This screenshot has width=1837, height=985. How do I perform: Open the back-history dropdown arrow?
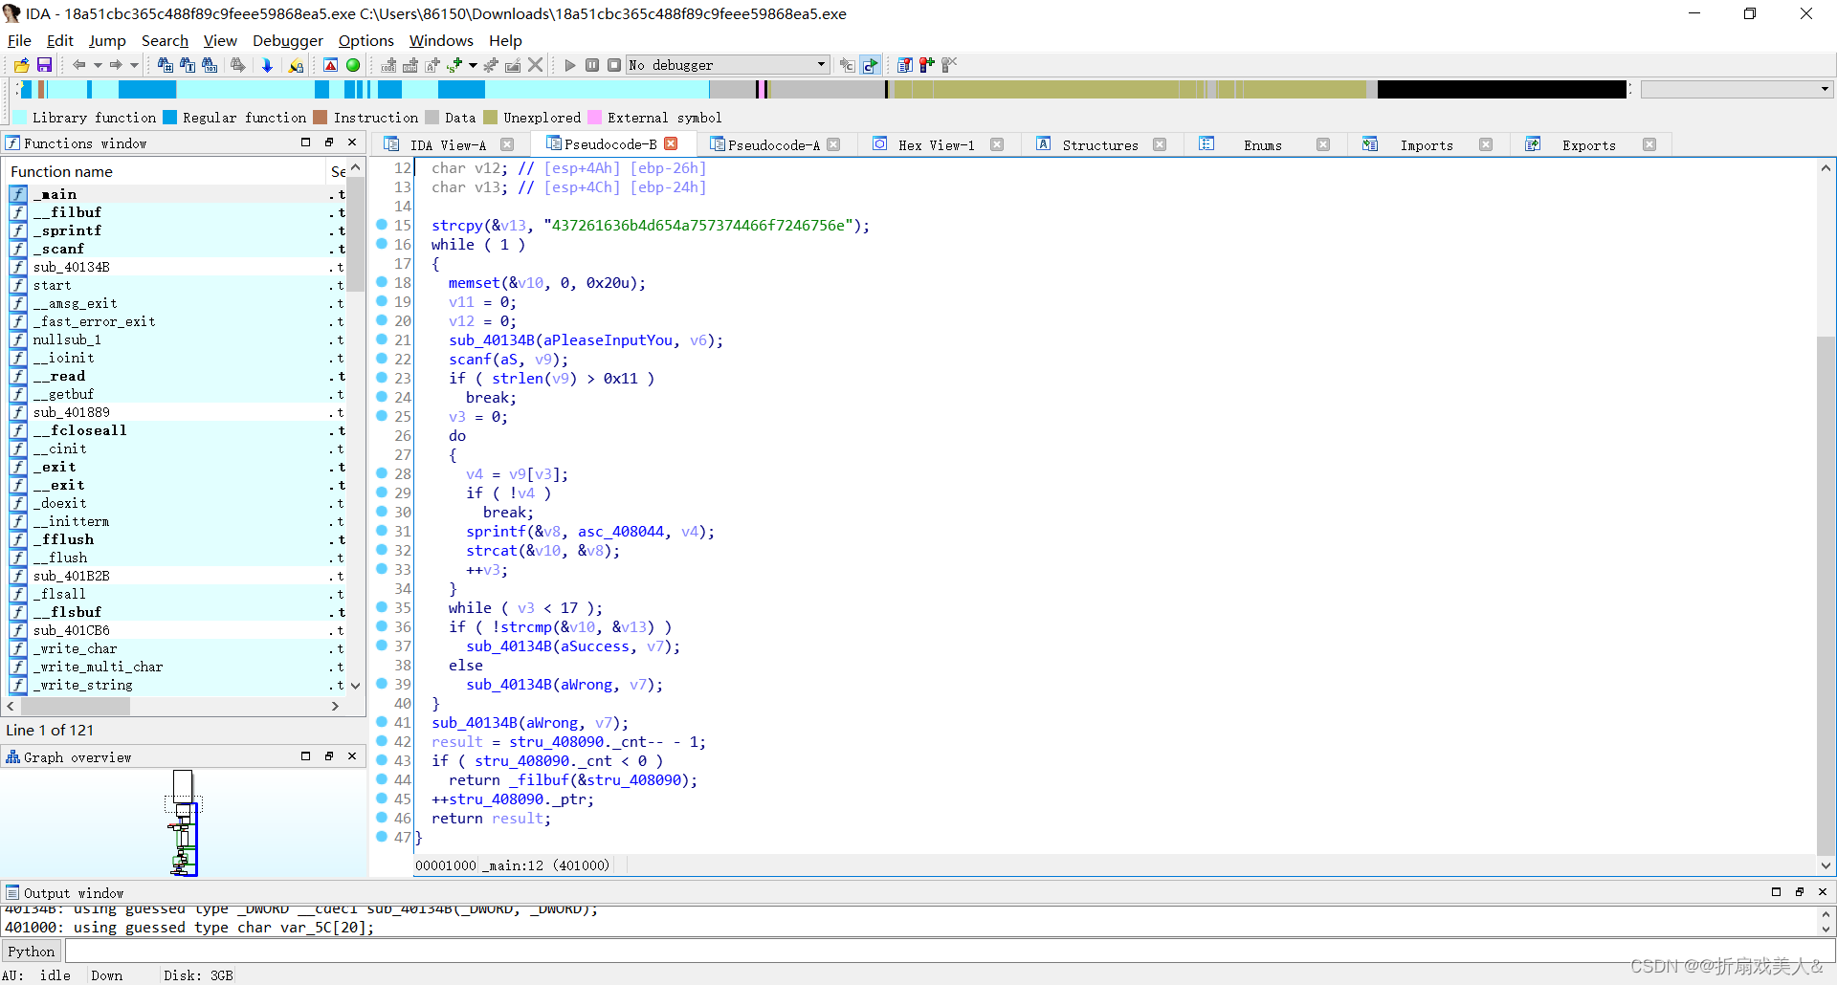click(x=98, y=65)
